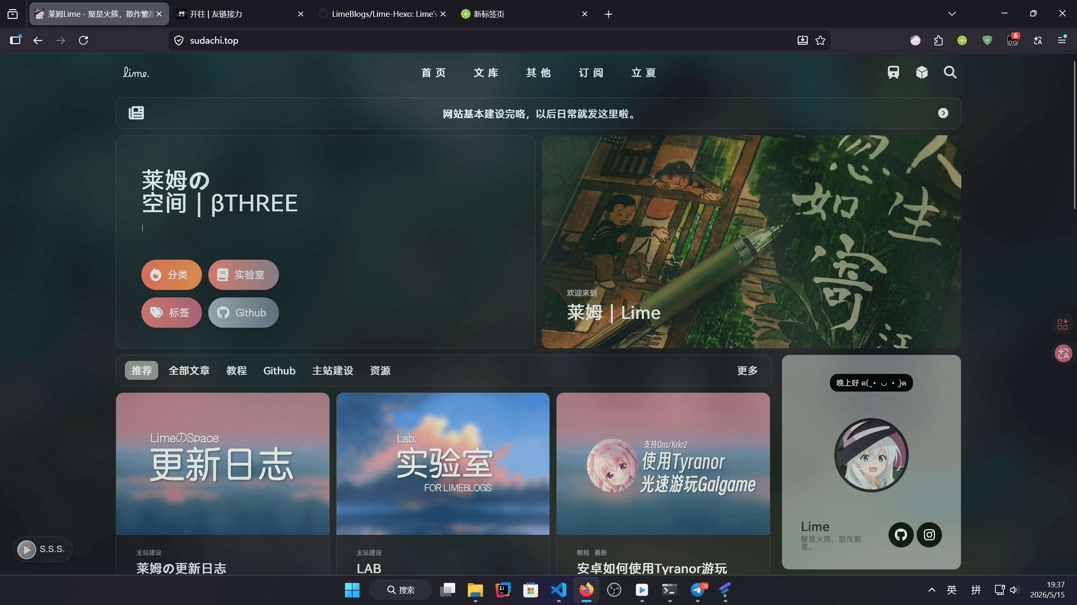Open 文库 navigation menu
The width and height of the screenshot is (1077, 605).
(x=486, y=73)
